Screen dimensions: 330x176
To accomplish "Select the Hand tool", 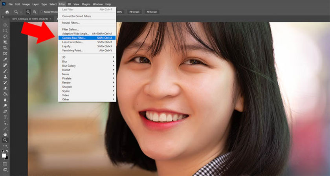I will point(5,134).
